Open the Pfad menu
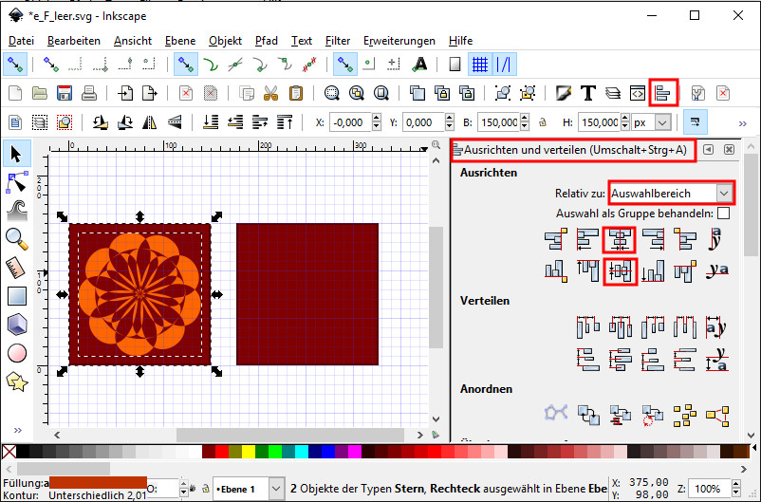 [267, 41]
